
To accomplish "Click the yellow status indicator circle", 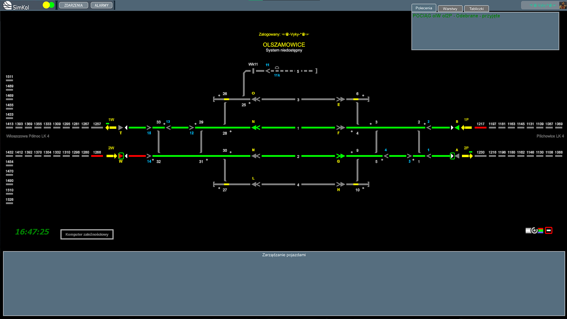I will coord(46,5).
